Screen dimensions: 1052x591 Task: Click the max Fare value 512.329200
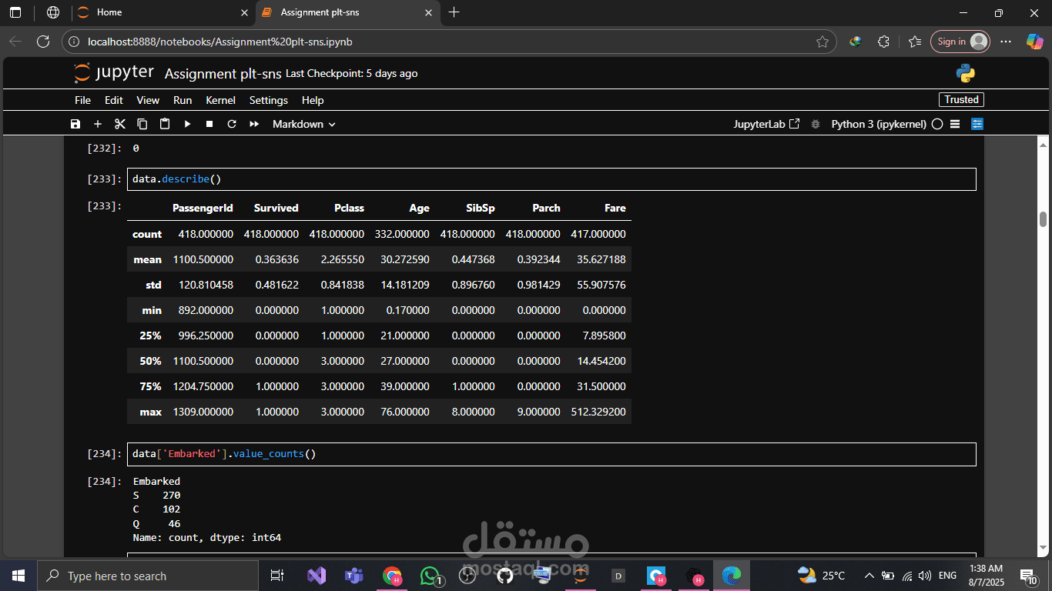pos(598,412)
